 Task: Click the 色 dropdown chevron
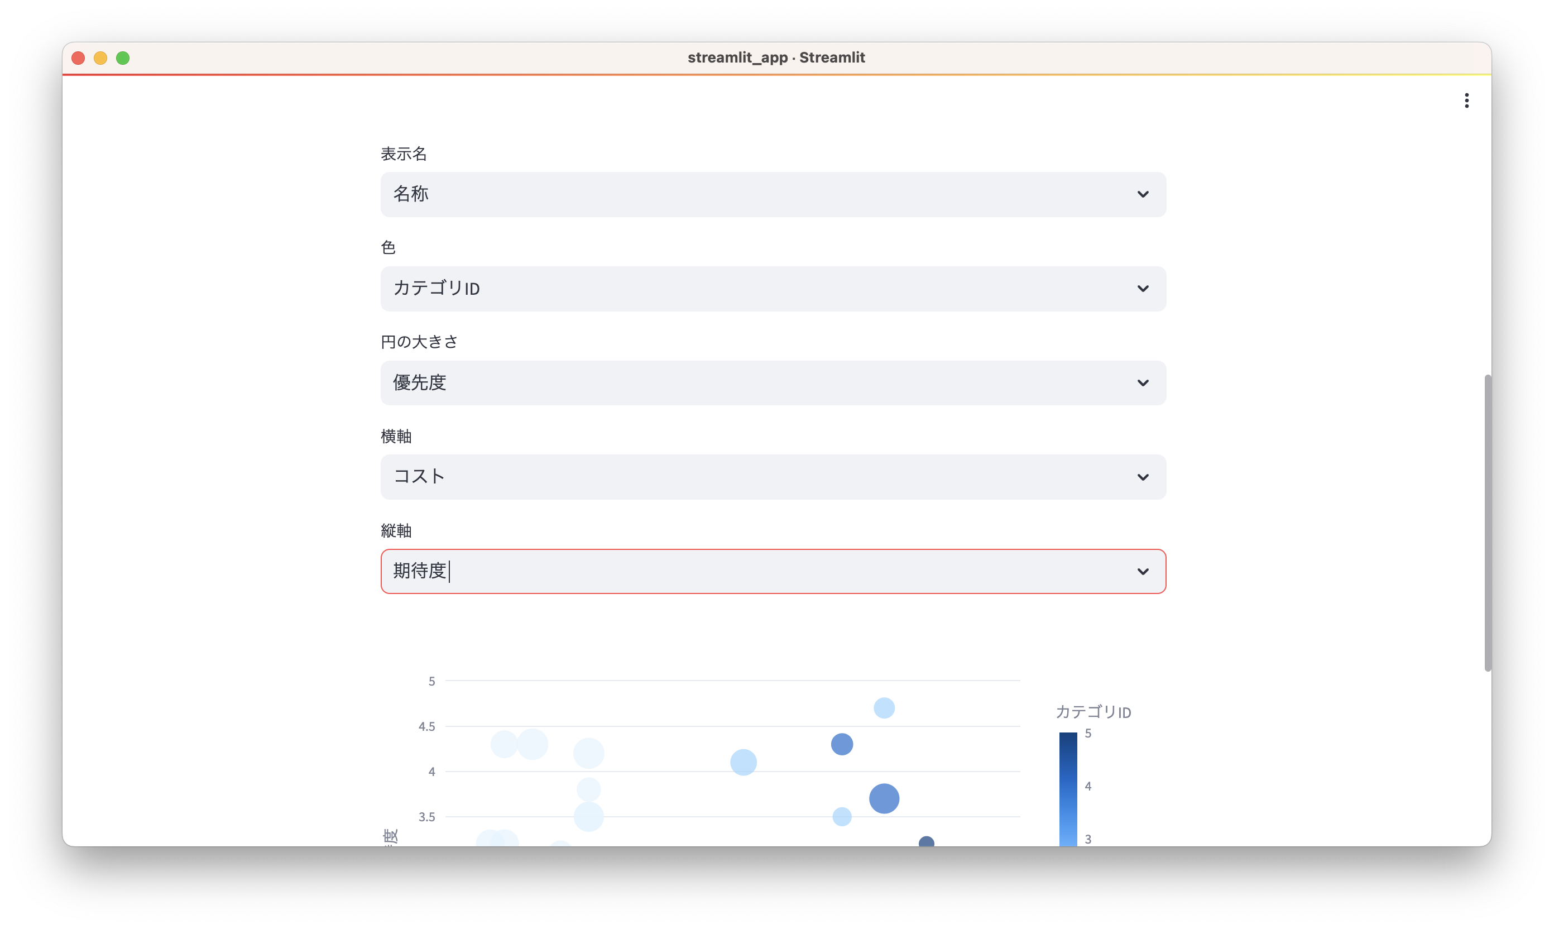1143,289
